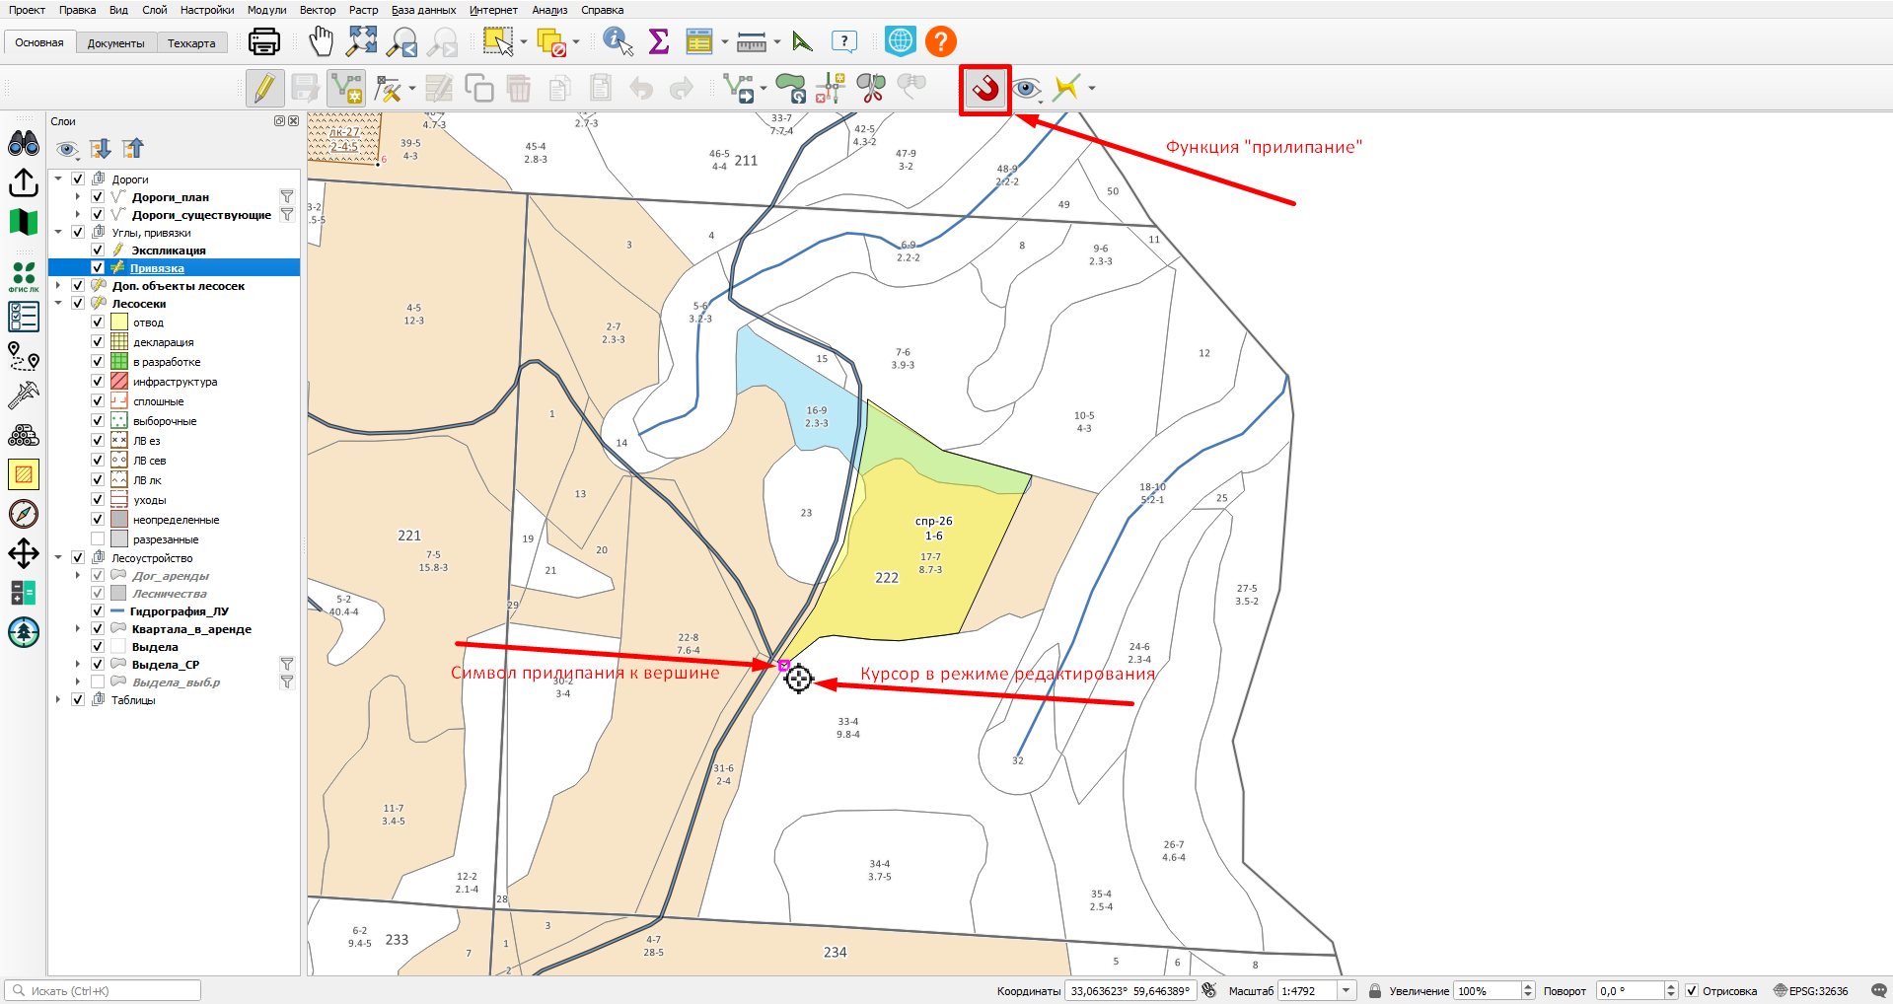Enable the разрезанные layer checkbox
Viewport: 1893px width, 1004px height.
[98, 539]
